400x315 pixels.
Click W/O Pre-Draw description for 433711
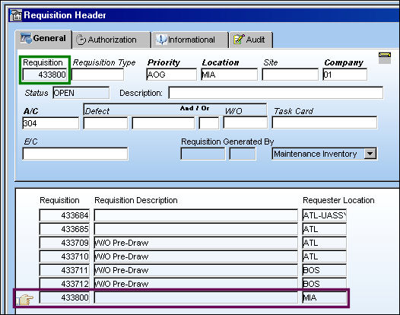pos(196,270)
